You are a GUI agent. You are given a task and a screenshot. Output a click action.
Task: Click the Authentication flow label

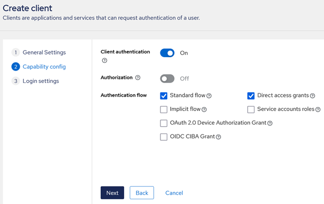pos(124,95)
